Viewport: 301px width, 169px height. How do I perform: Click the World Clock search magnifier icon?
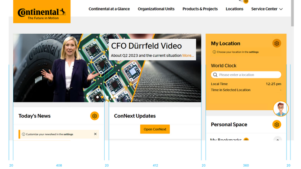tap(215, 75)
